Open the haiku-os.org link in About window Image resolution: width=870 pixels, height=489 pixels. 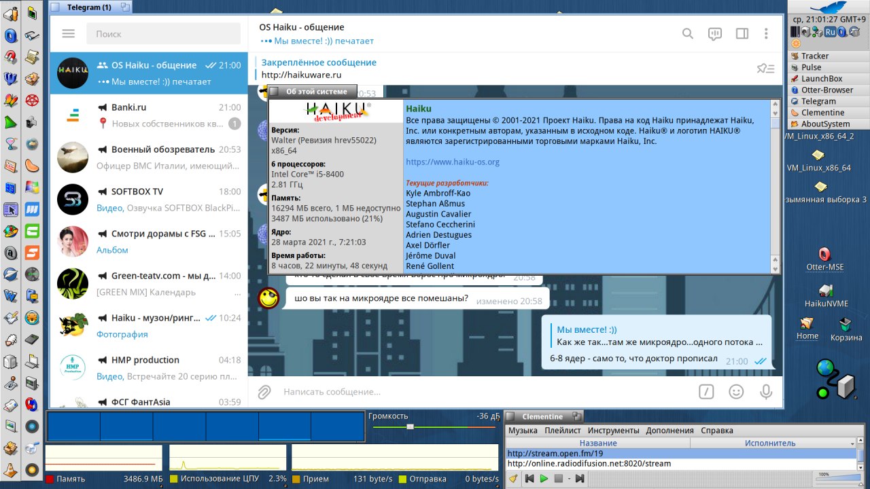click(453, 162)
